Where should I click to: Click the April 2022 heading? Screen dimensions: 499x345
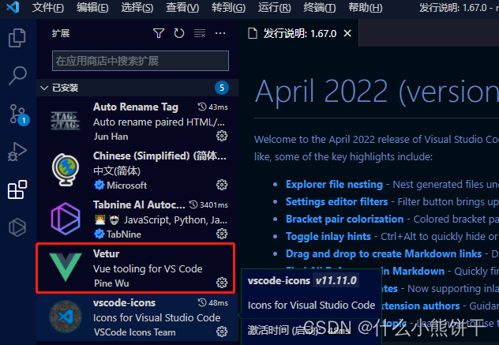[x=377, y=92]
